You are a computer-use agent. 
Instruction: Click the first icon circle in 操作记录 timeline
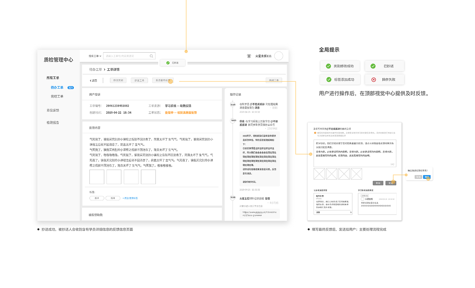tap(233, 105)
